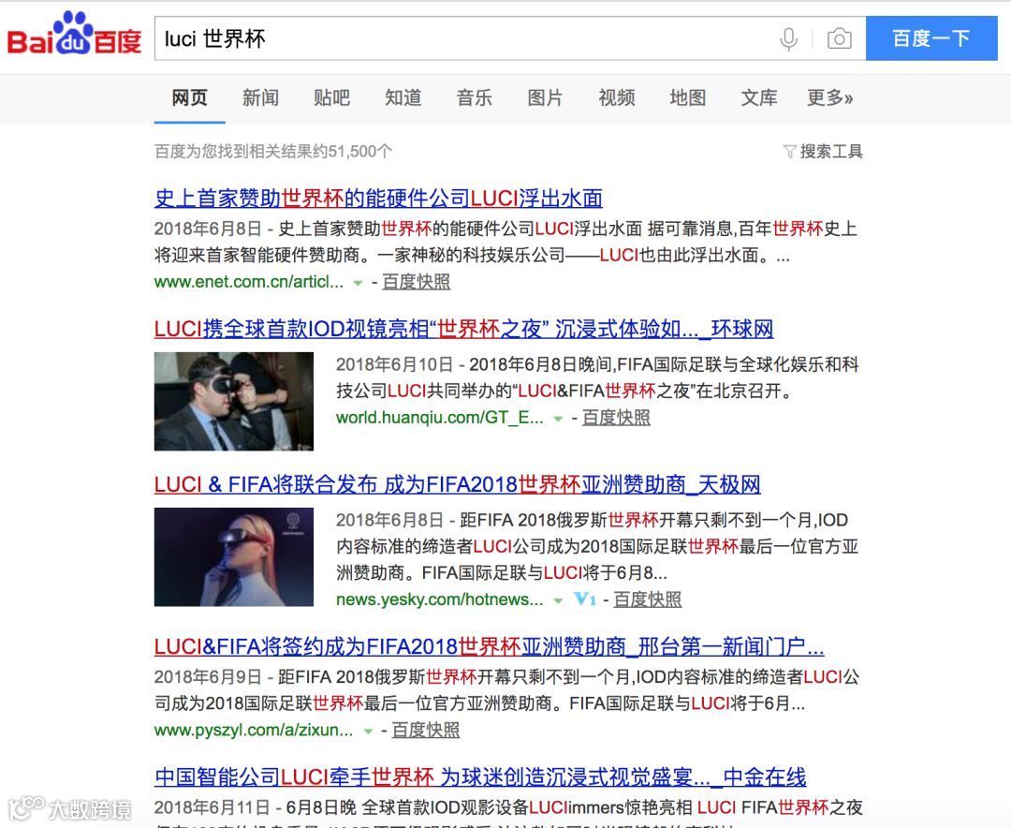Expand dropdown arrow next to yesky.com URL
Image resolution: width=1011 pixels, height=828 pixels.
pyautogui.click(x=558, y=600)
